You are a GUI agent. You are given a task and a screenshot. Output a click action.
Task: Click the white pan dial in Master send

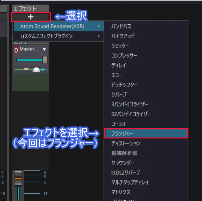coord(36,70)
